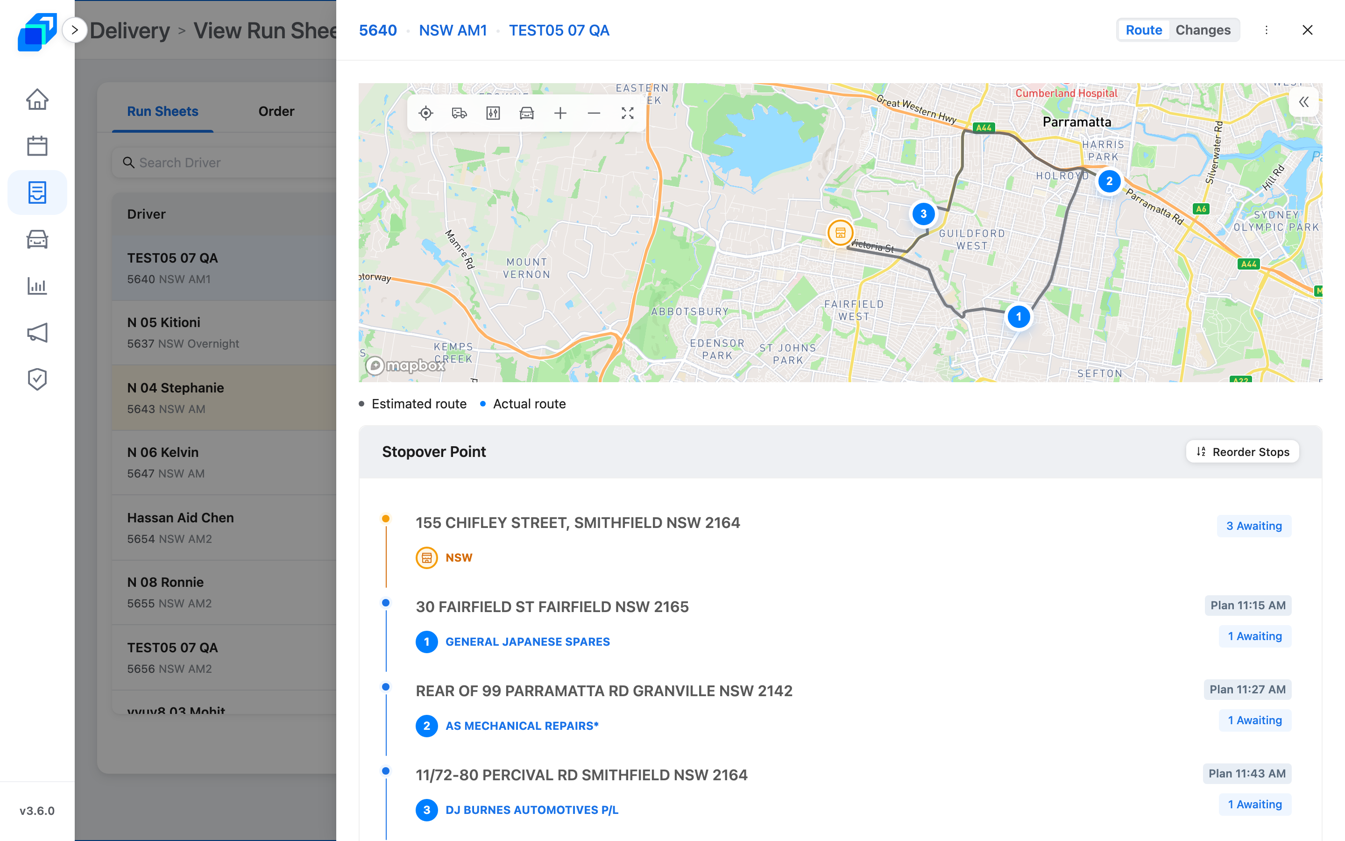Open the Home page from the sidebar
Screen dimensions: 1345x841
click(37, 100)
